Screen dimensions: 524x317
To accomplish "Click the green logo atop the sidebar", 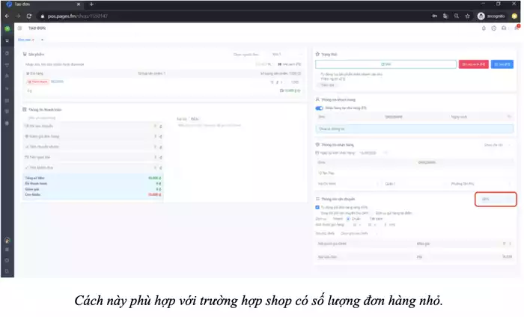I will [7, 28].
